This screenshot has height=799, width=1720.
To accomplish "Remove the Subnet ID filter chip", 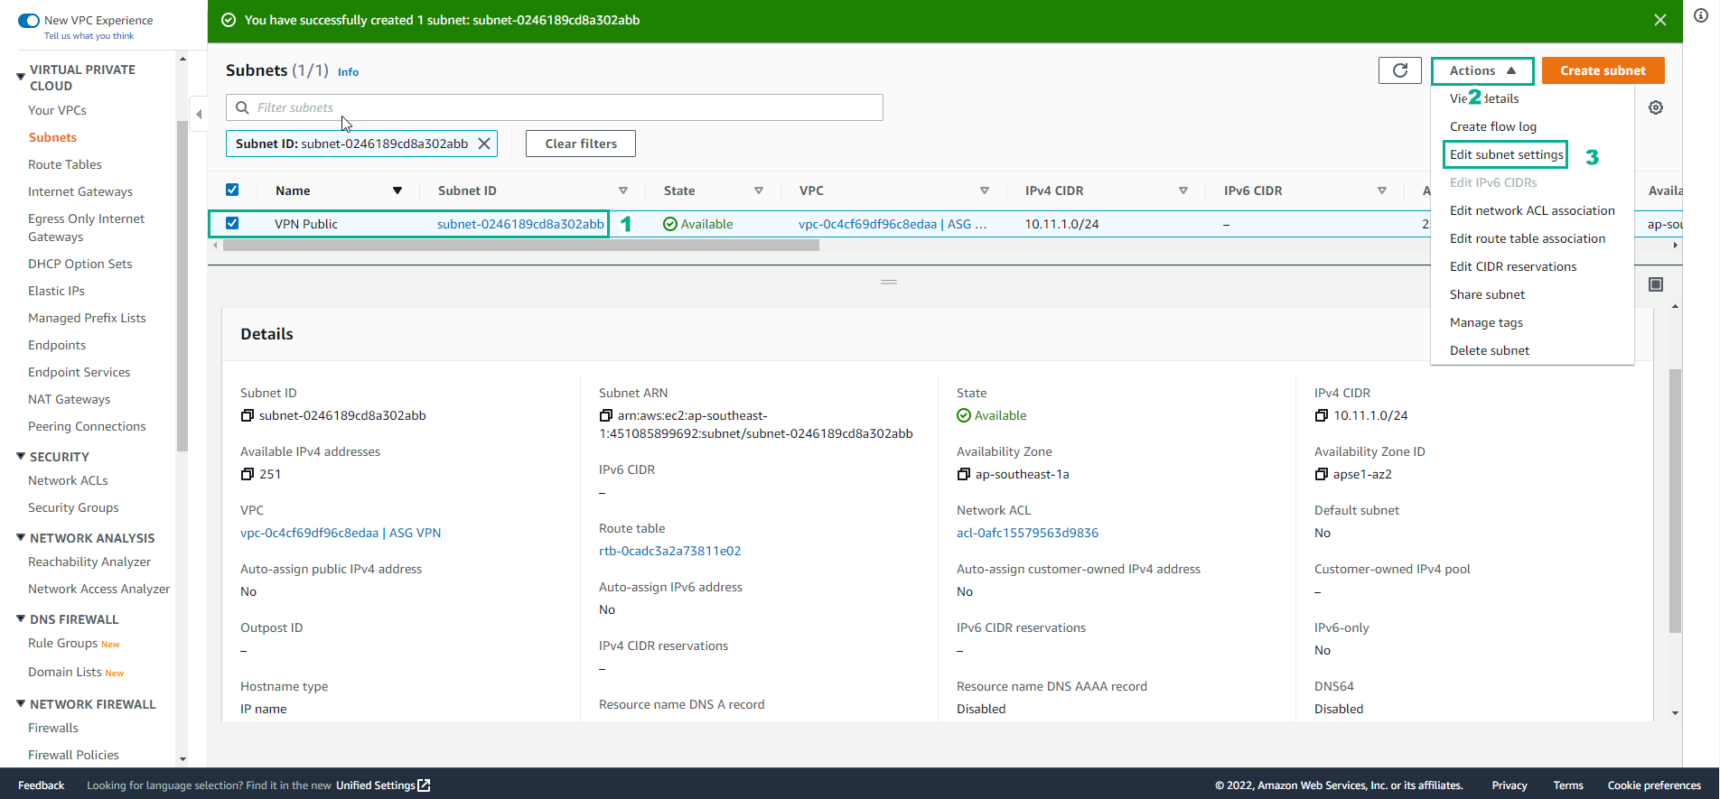I will point(484,144).
